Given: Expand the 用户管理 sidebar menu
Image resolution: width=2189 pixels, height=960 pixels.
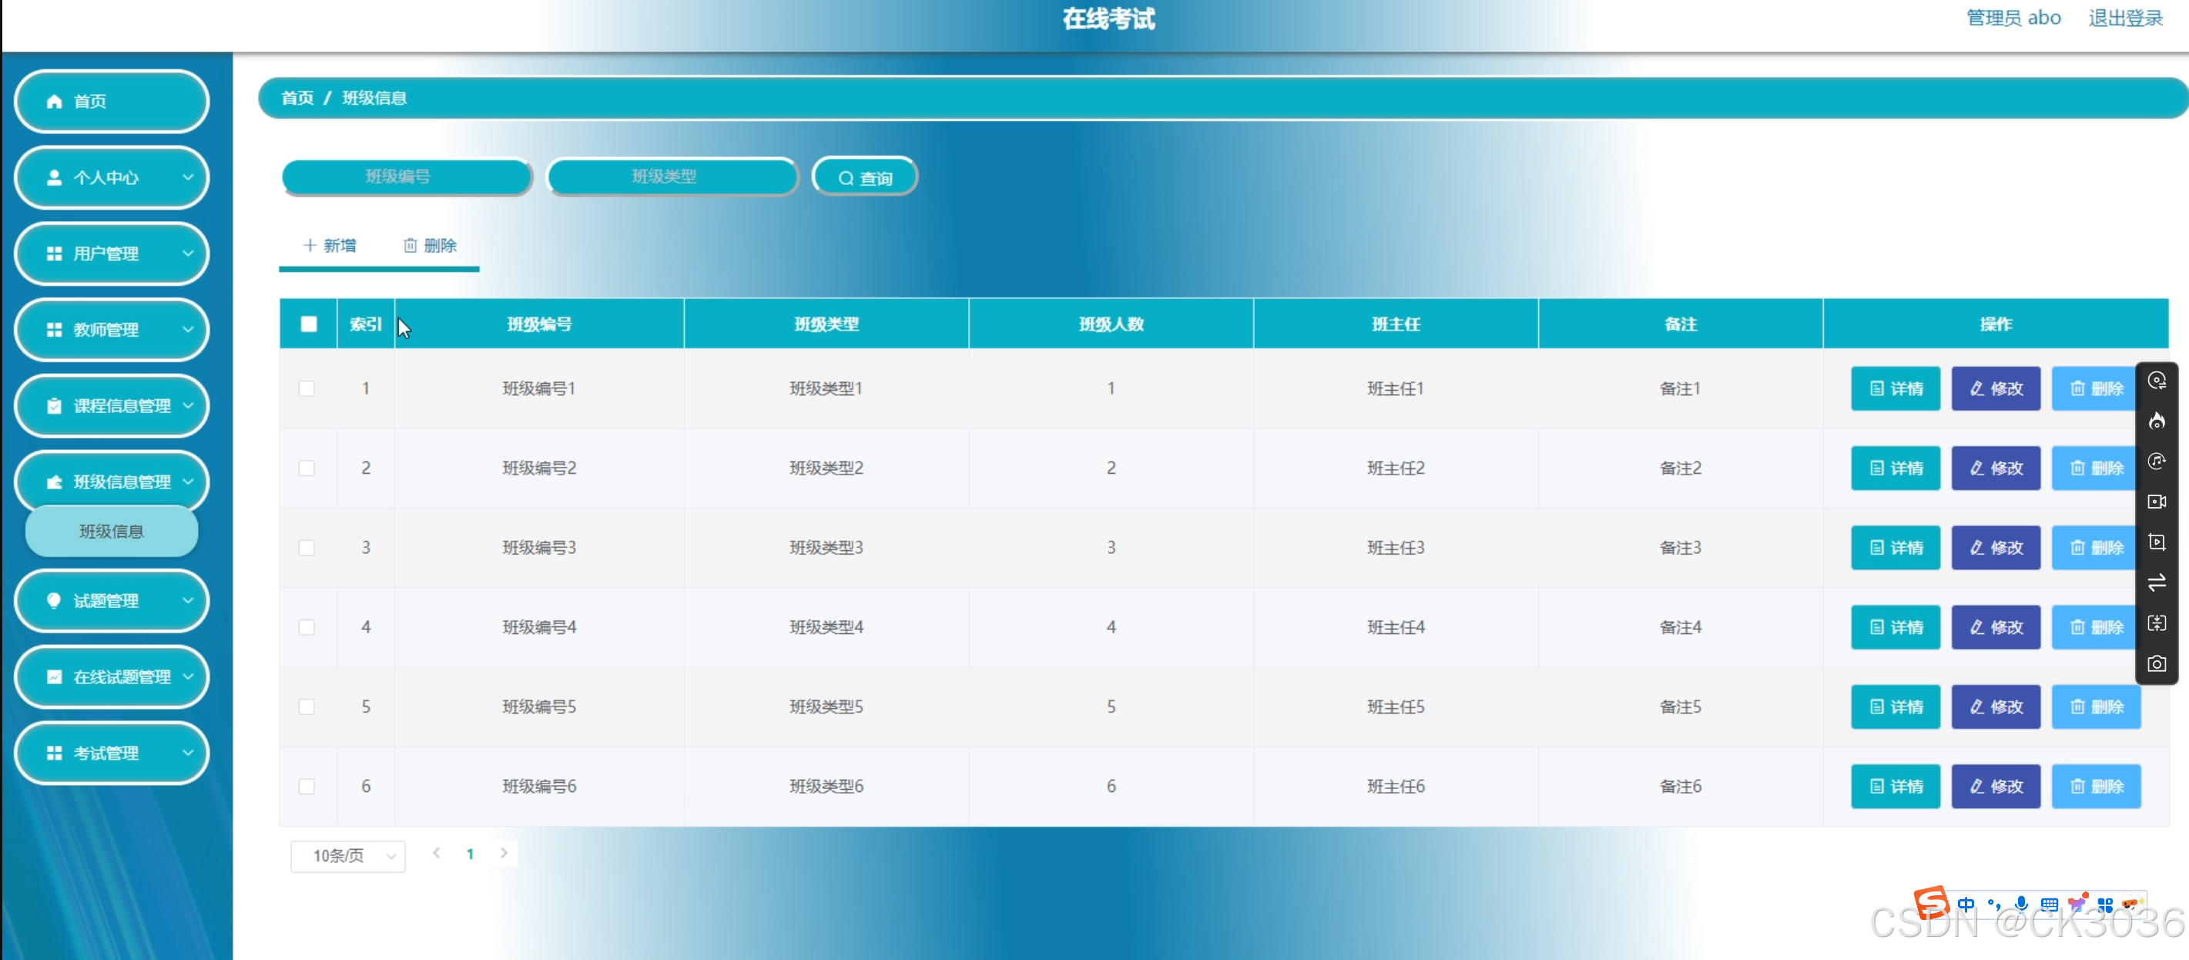Looking at the screenshot, I should click(x=112, y=253).
